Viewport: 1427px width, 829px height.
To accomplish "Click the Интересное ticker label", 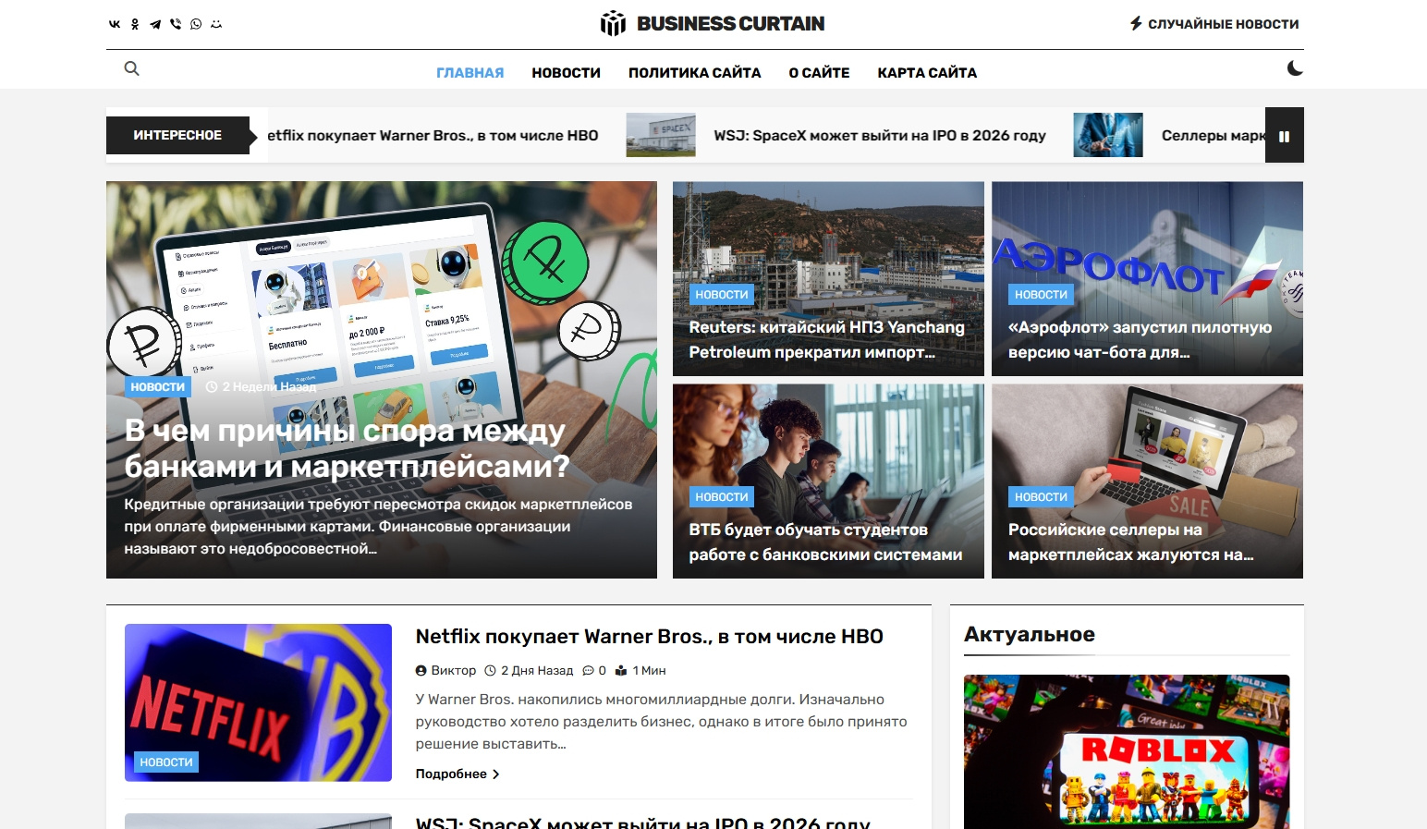I will 177,135.
